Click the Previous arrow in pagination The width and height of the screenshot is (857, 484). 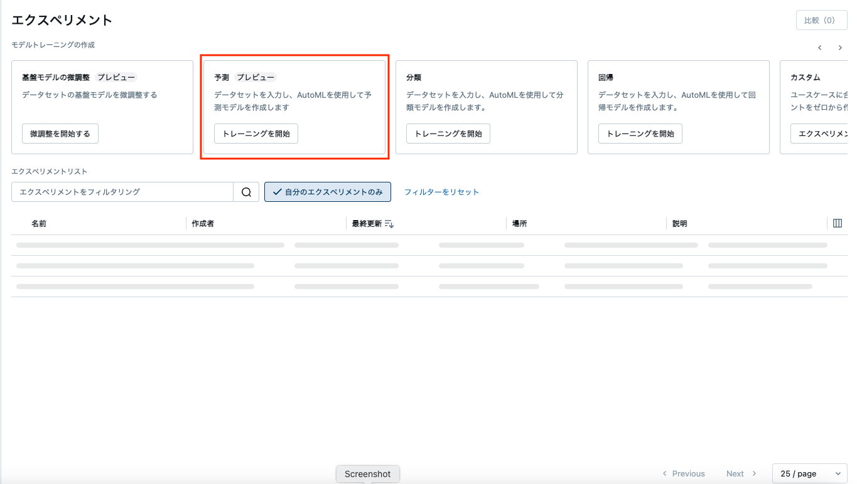[665, 473]
